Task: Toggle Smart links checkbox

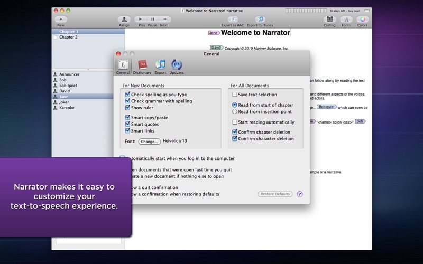Action: coord(127,130)
